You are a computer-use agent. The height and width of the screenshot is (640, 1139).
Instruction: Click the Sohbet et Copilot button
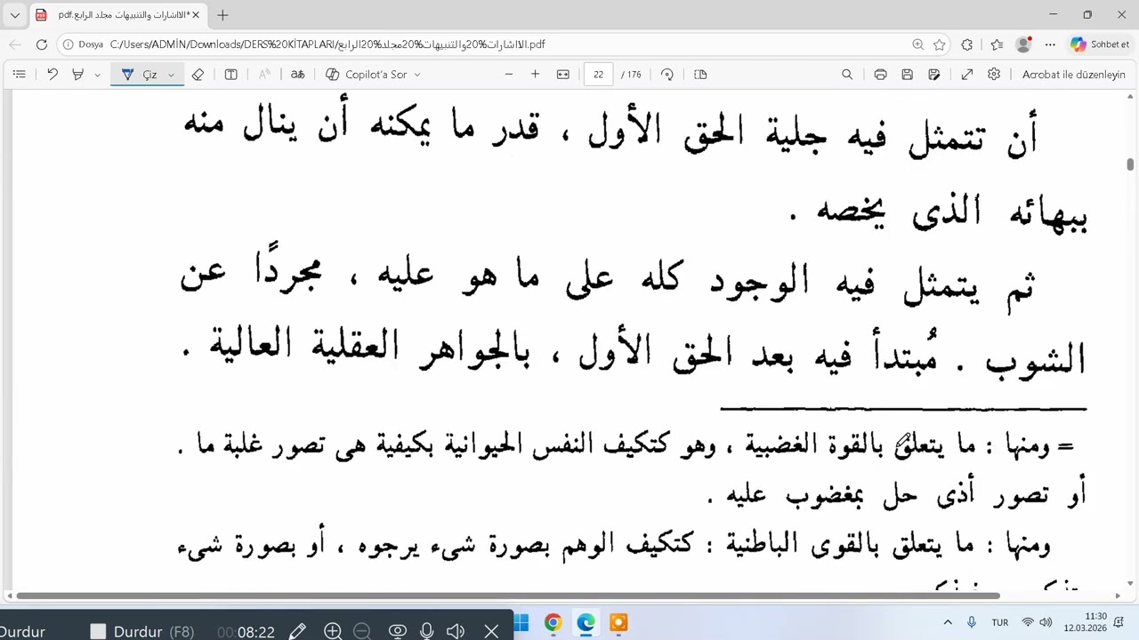pyautogui.click(x=1100, y=44)
